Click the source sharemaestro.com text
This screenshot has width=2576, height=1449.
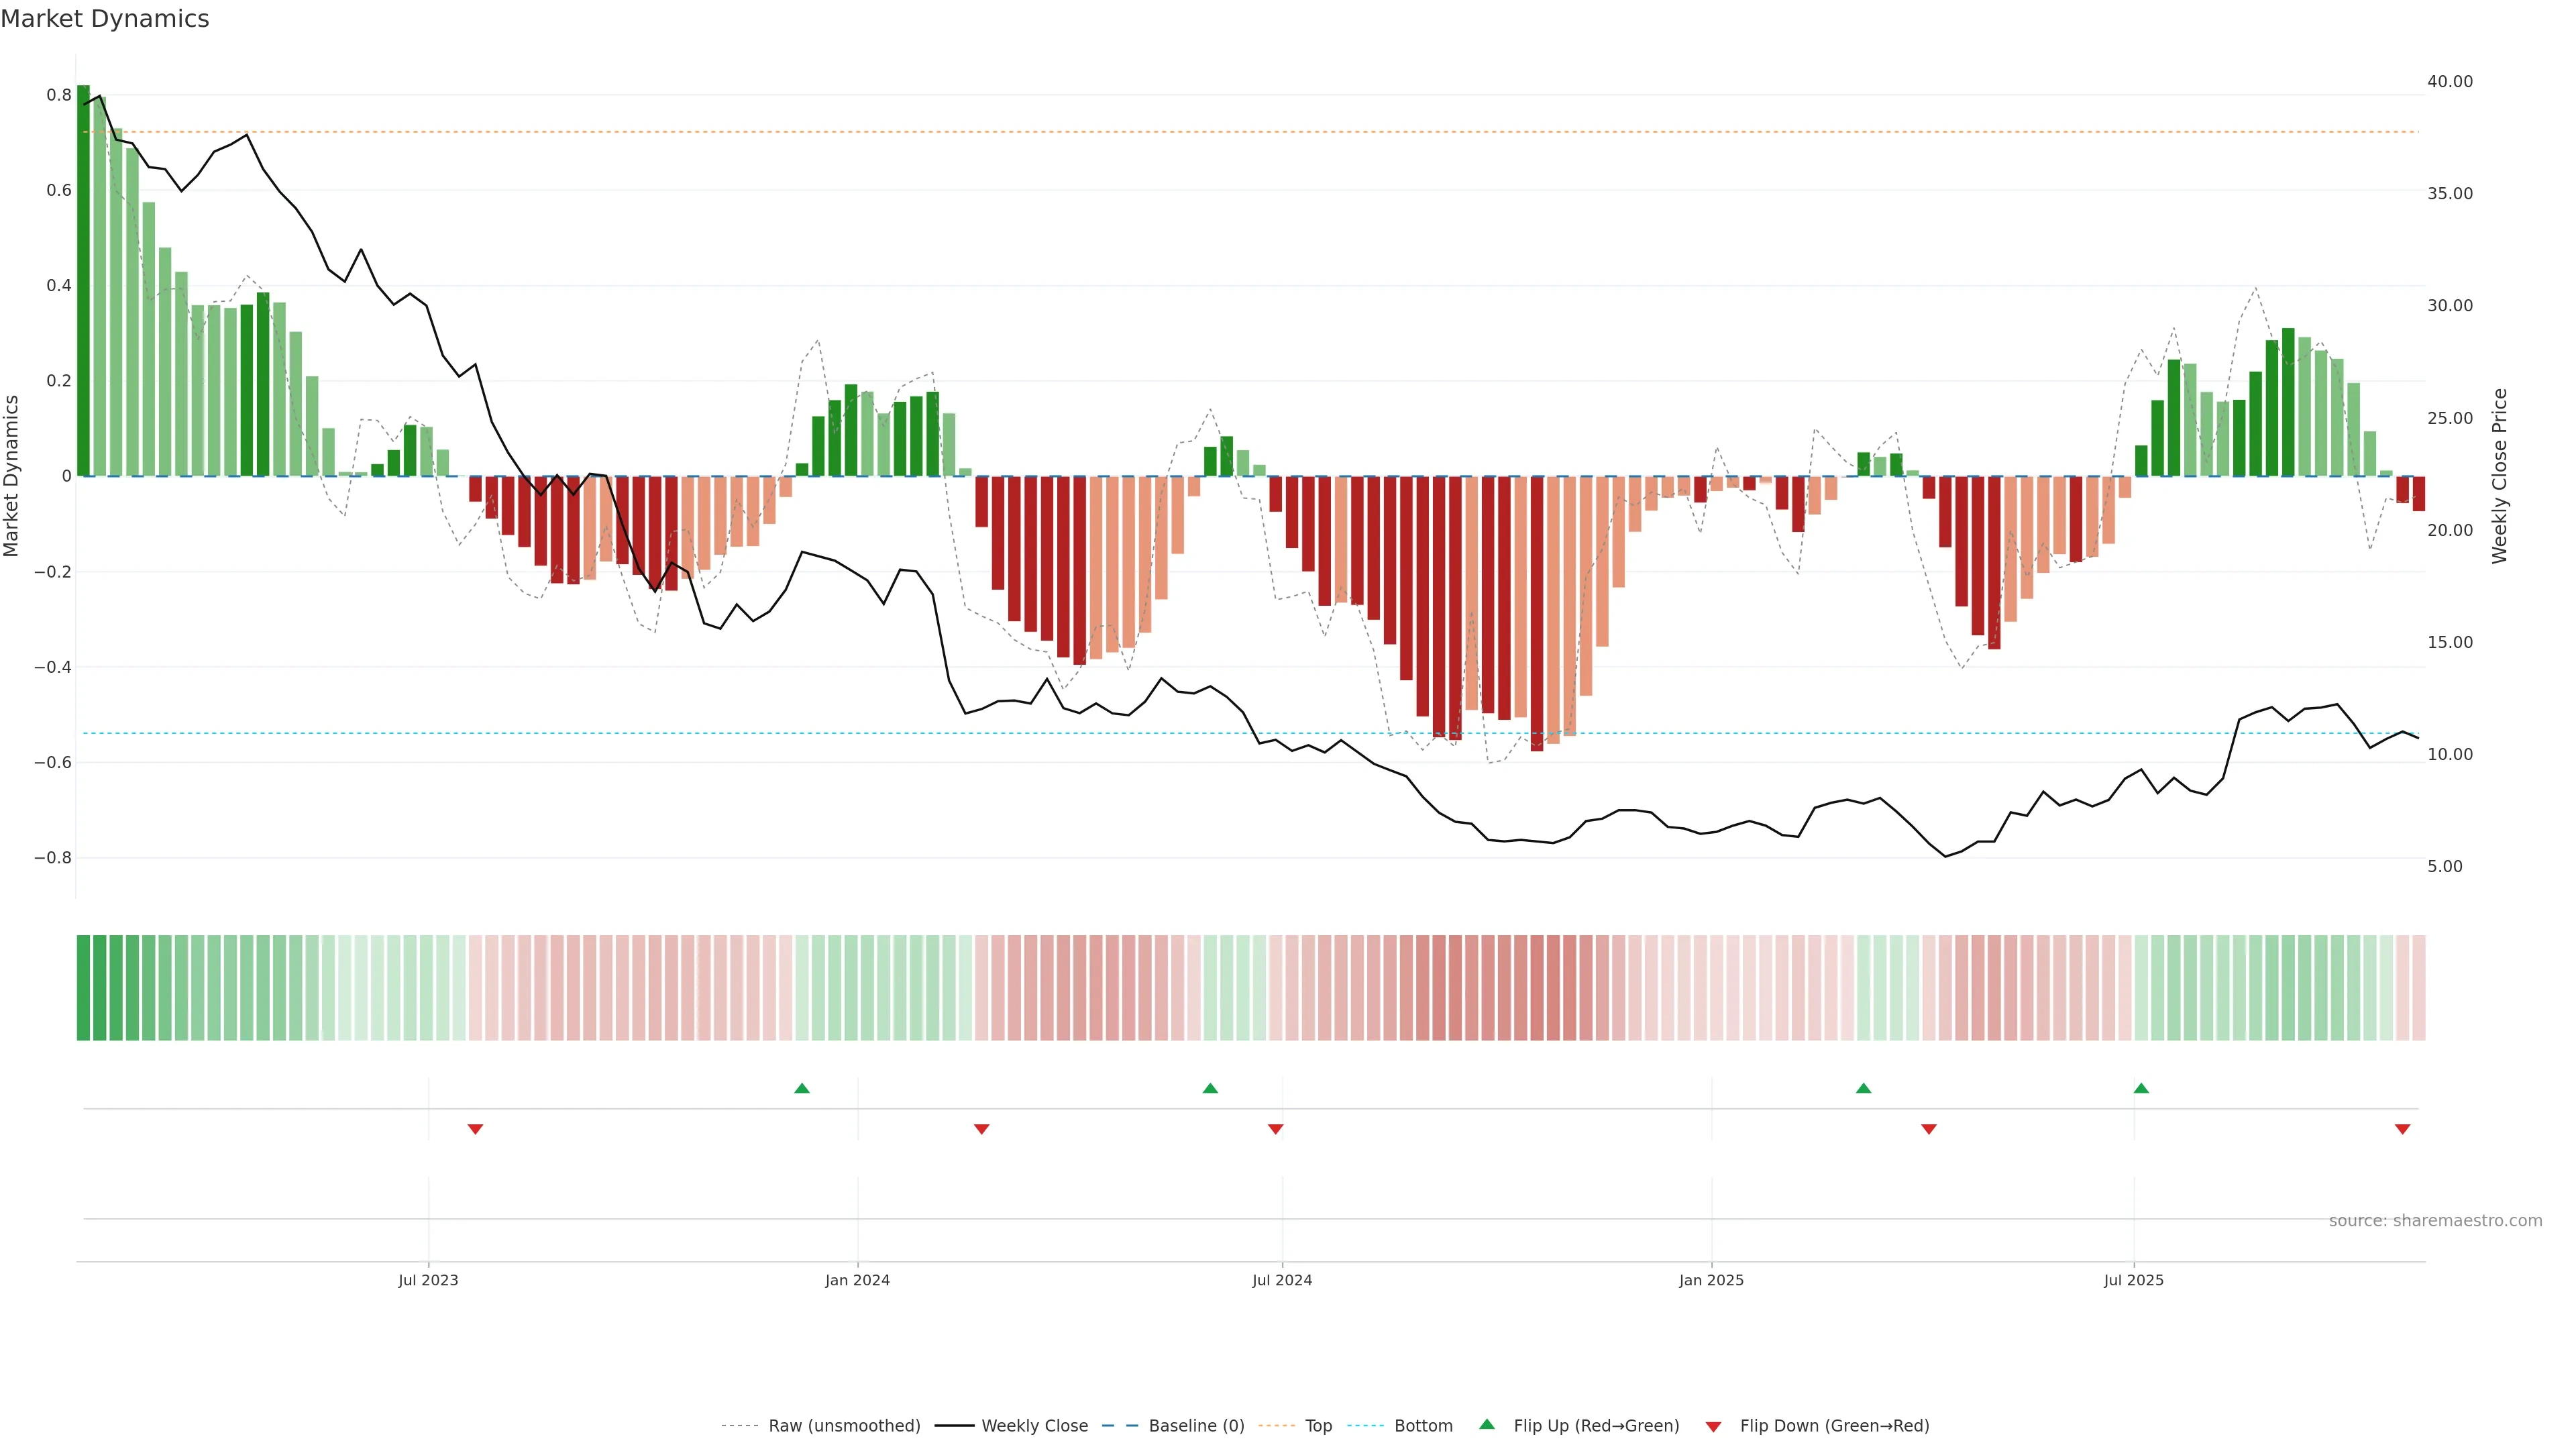[2435, 1220]
